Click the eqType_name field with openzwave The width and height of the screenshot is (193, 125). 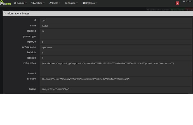pos(116,47)
